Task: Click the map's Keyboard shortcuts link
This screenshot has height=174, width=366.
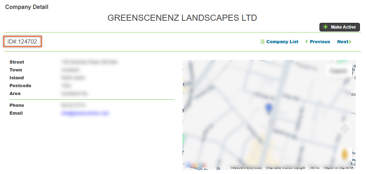Action: [246, 168]
